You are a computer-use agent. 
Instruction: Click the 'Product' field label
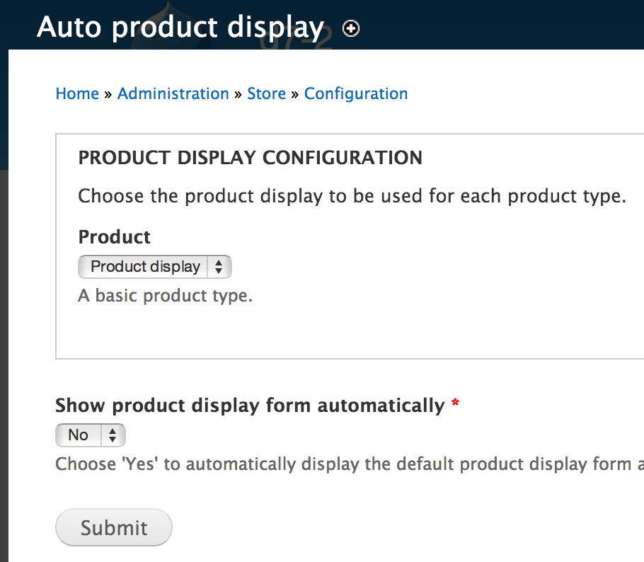tap(114, 237)
